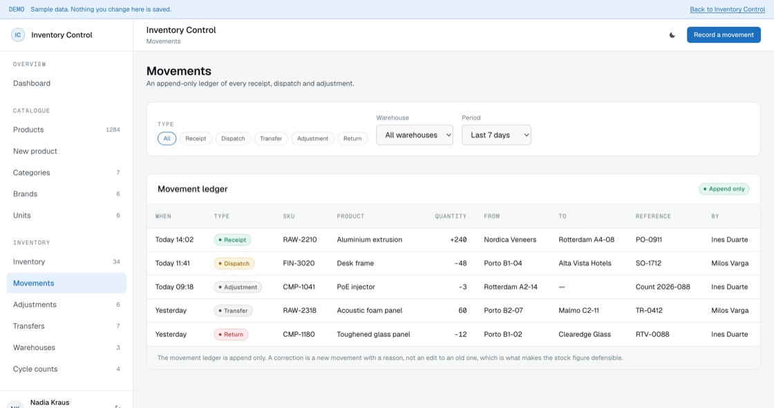This screenshot has width=774, height=408.
Task: Go to Products in the sidebar
Action: coord(66,130)
